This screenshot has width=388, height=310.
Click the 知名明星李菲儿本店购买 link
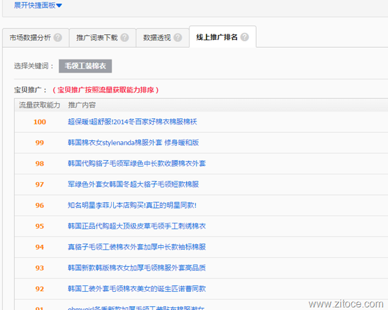[132, 205]
